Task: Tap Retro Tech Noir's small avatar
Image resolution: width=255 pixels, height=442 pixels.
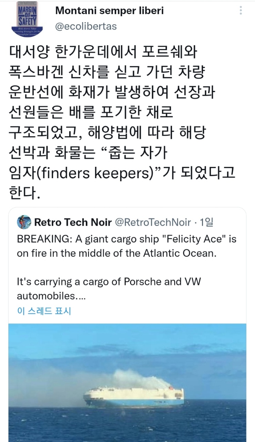Action: click(24, 222)
